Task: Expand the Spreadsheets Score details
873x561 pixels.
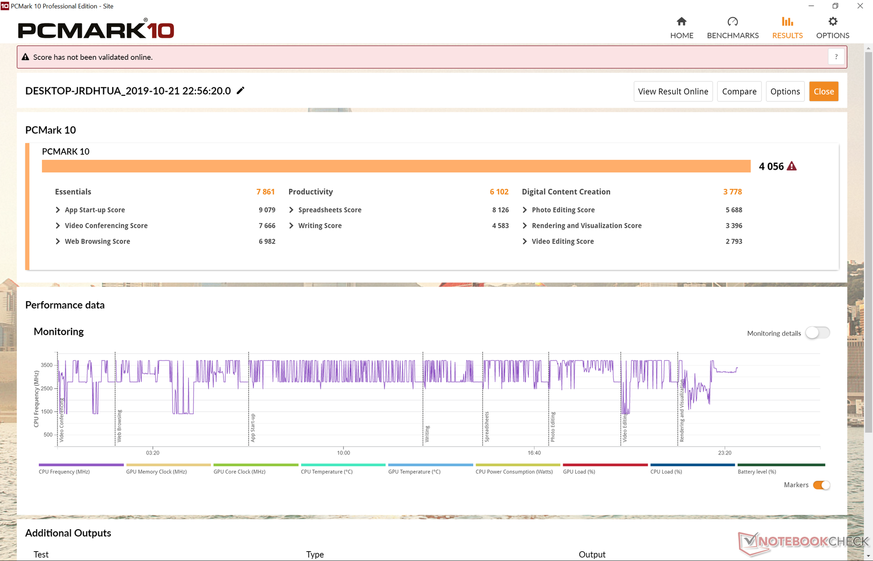Action: tap(291, 210)
